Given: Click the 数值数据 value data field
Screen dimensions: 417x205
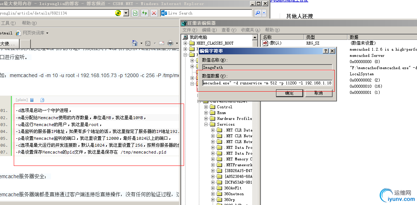Looking at the screenshot, I should coord(267,83).
